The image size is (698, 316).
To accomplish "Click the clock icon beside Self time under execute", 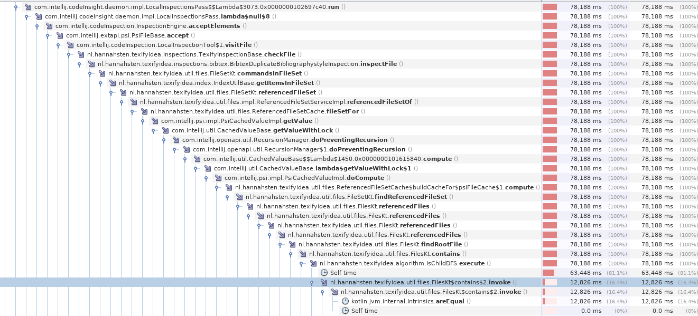I will (323, 273).
